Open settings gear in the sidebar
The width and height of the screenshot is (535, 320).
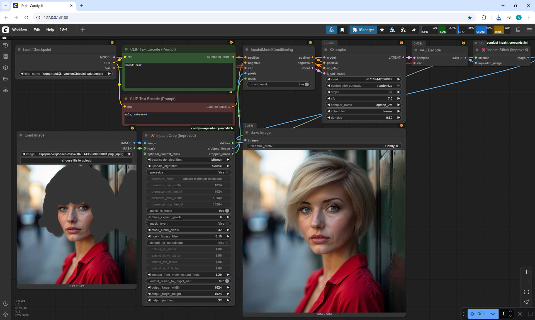(6, 315)
